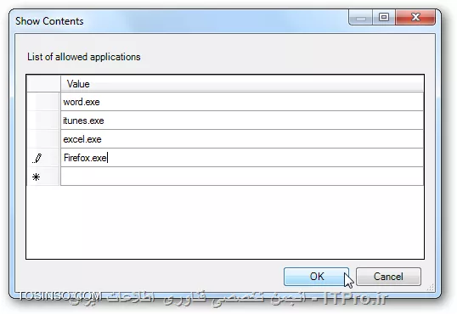Viewport: 457px width, 314px height.
Task: Maximize the Show Contents window
Action: [384, 17]
